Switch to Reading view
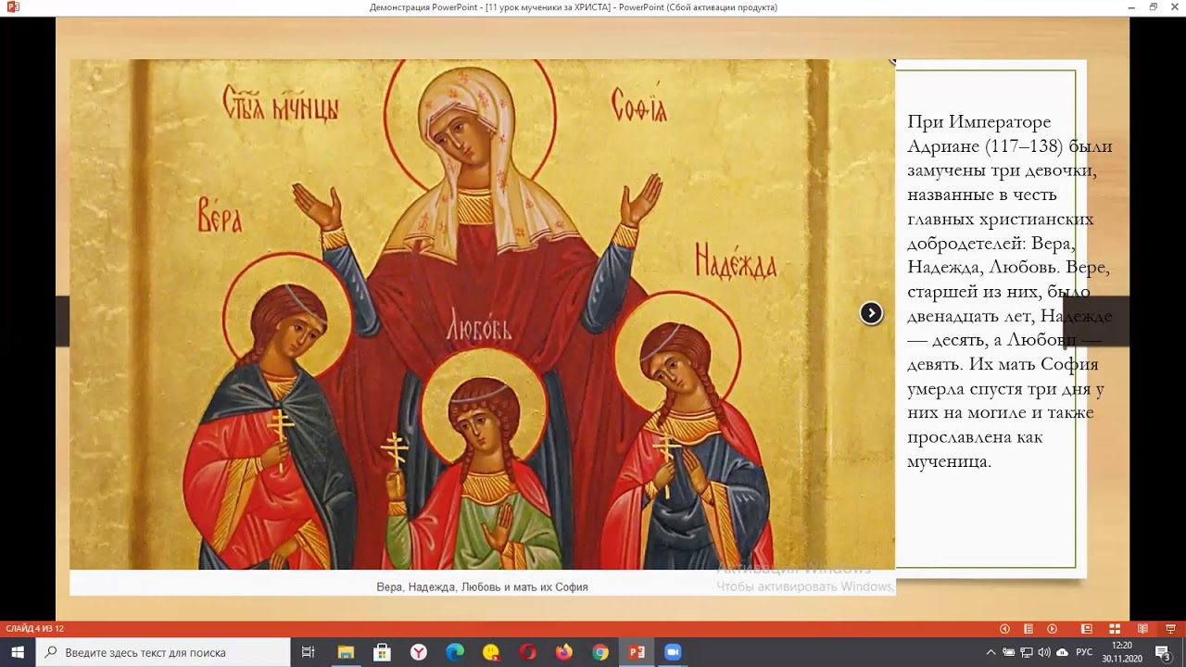The height and width of the screenshot is (667, 1186). pyautogui.click(x=1142, y=629)
